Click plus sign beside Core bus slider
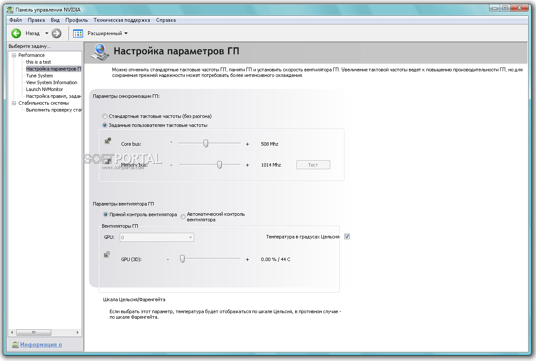536x361 pixels. [247, 144]
